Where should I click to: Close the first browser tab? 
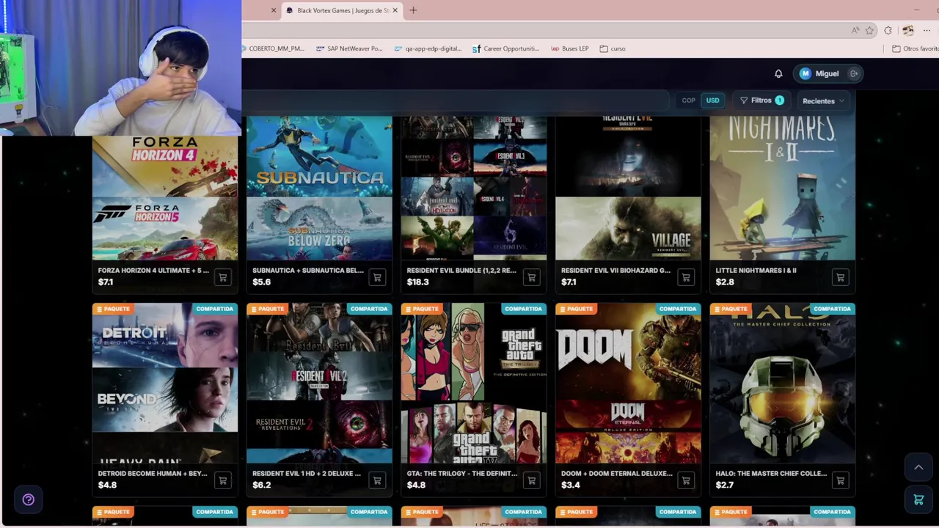274,10
